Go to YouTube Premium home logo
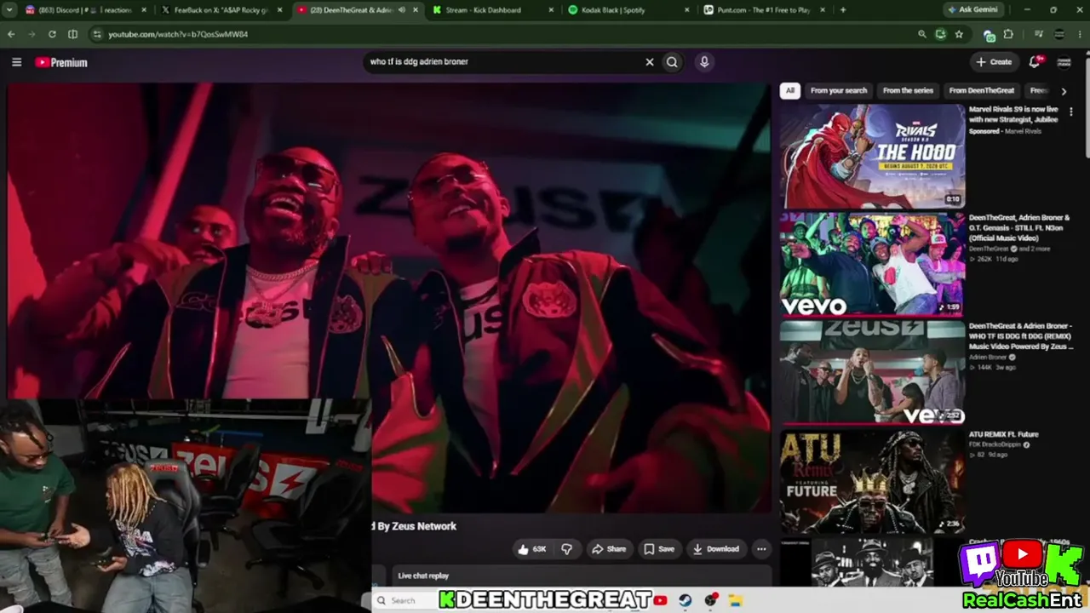This screenshot has width=1090, height=613. pyautogui.click(x=61, y=62)
